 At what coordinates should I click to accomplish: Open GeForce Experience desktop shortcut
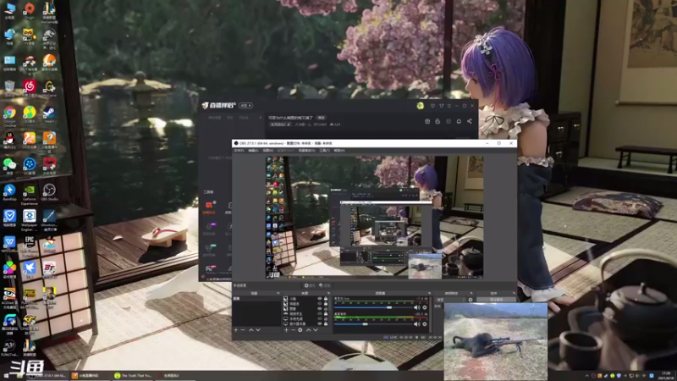pos(30,192)
